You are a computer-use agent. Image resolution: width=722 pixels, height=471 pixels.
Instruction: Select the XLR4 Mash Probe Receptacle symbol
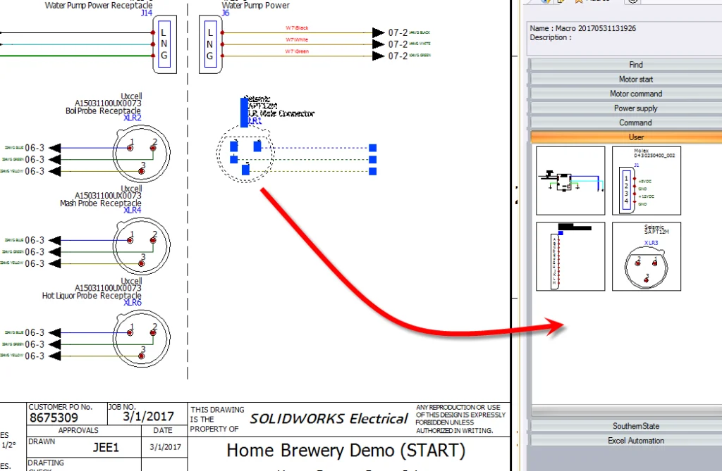141,245
